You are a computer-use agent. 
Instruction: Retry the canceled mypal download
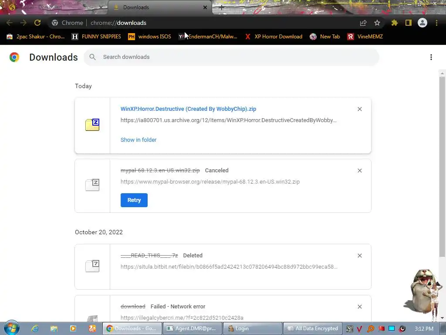coord(134,200)
